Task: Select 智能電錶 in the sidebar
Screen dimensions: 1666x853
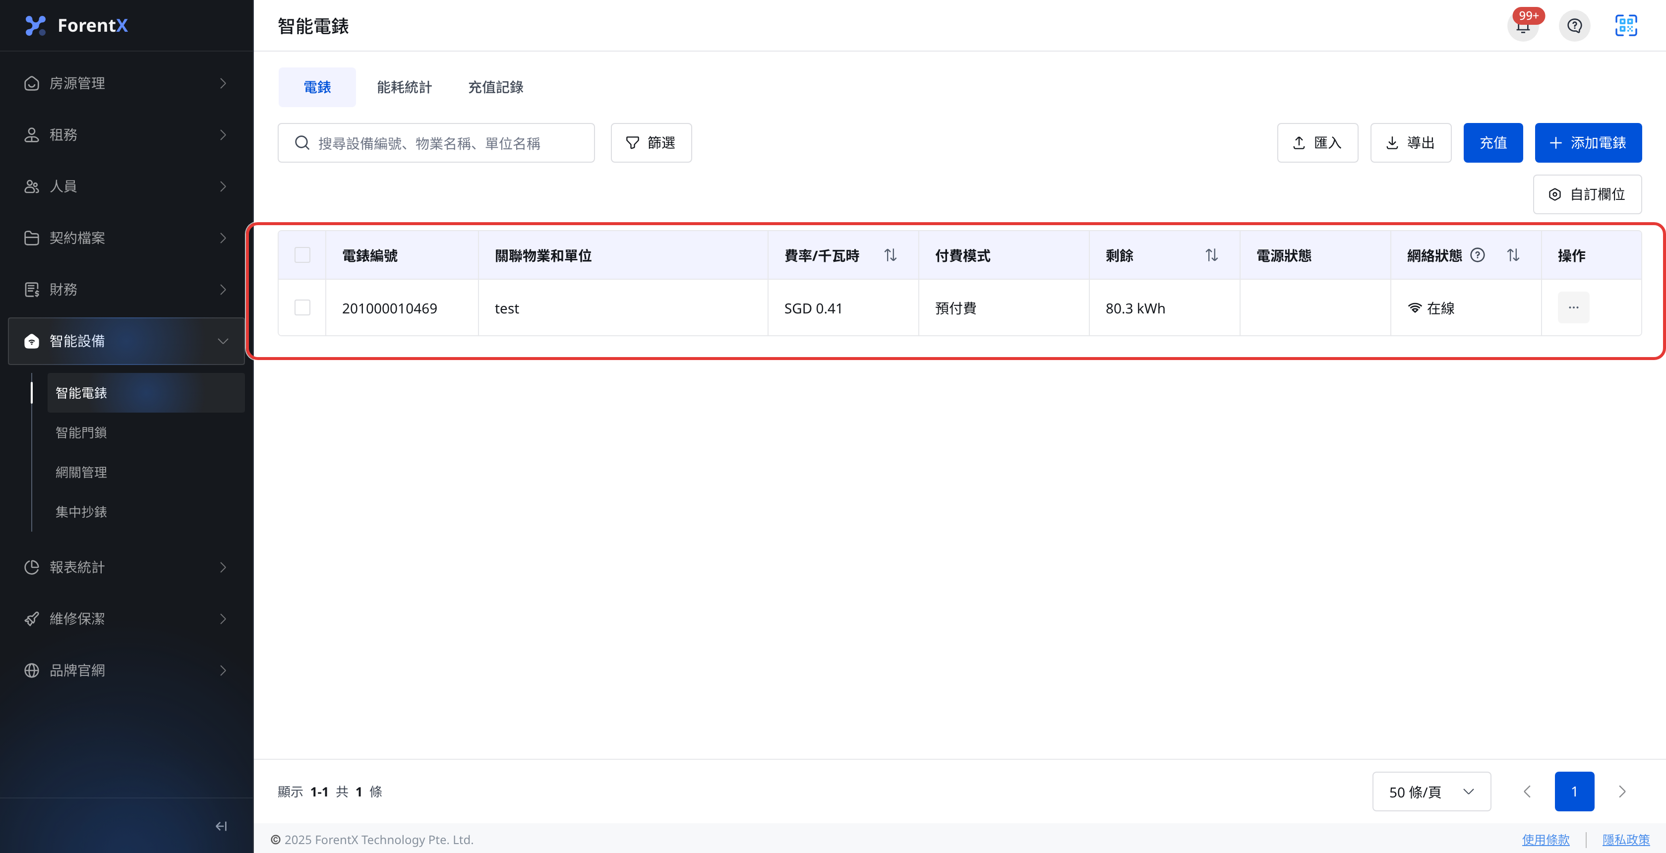Action: pos(146,393)
